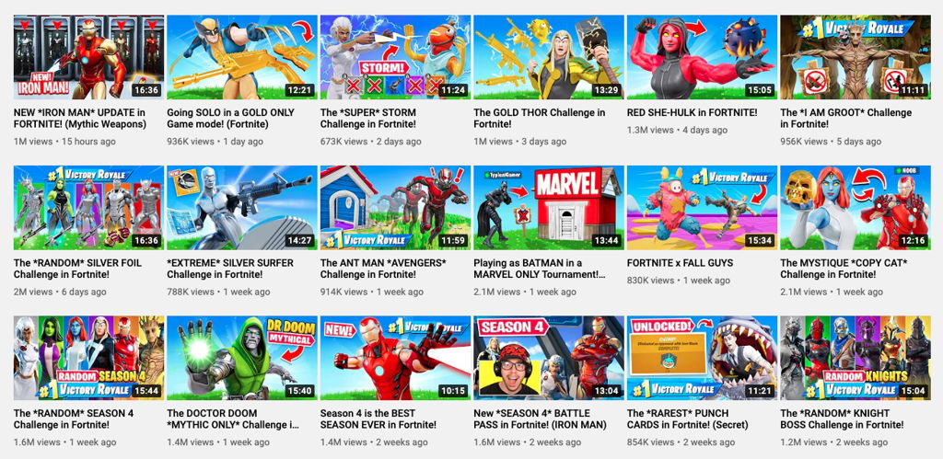The width and height of the screenshot is (943, 459).
Task: Click the FORTNITE x FALL GUYS title
Action: [681, 263]
